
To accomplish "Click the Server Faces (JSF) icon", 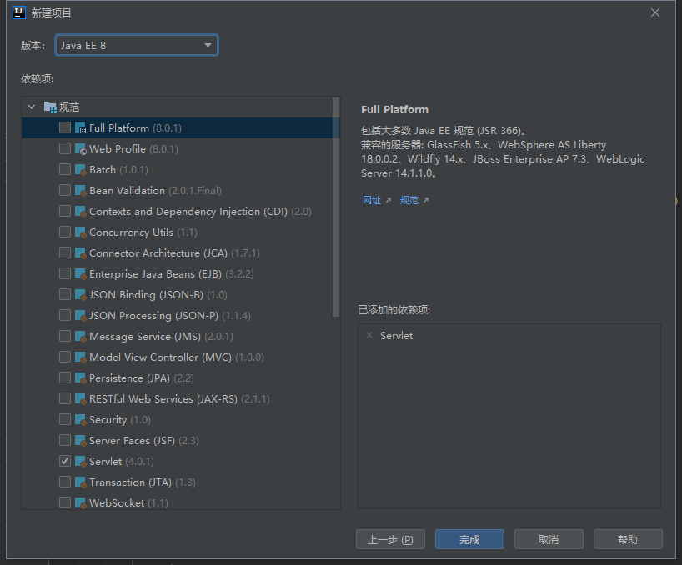I will coord(80,441).
